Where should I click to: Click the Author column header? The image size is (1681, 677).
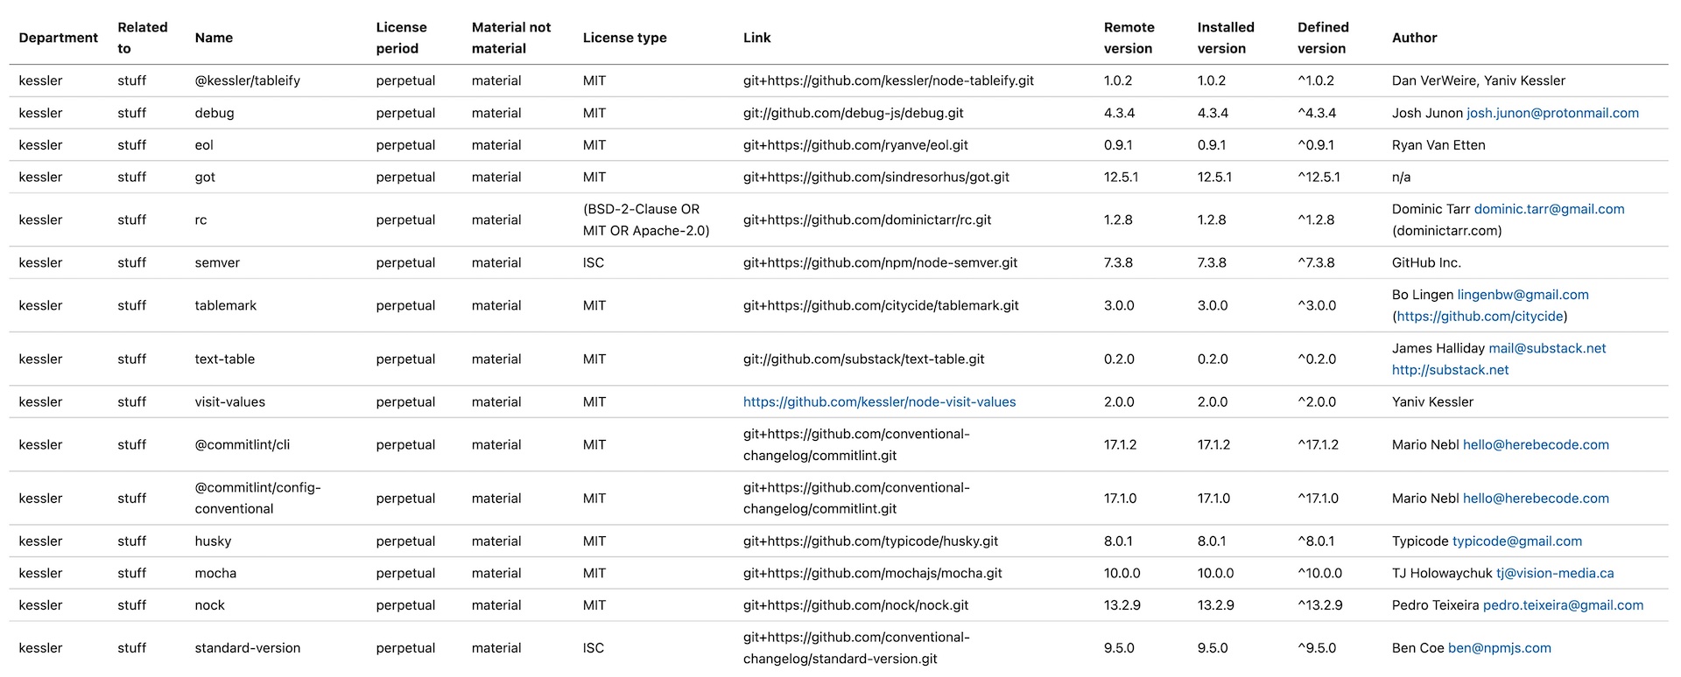pos(1414,38)
